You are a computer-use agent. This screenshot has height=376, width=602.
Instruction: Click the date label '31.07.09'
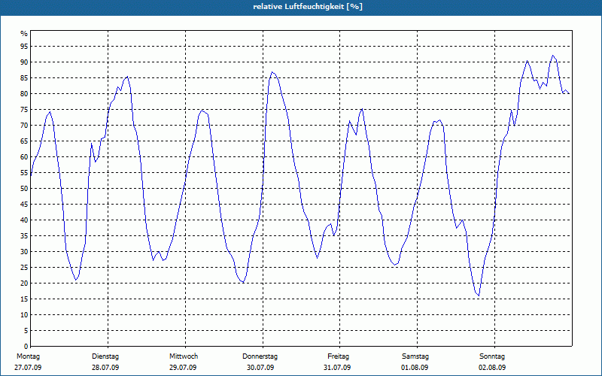337,368
